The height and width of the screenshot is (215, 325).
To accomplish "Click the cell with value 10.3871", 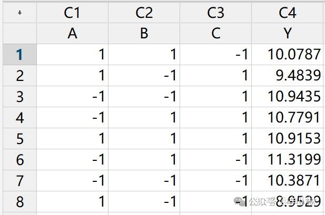I will (x=288, y=181).
